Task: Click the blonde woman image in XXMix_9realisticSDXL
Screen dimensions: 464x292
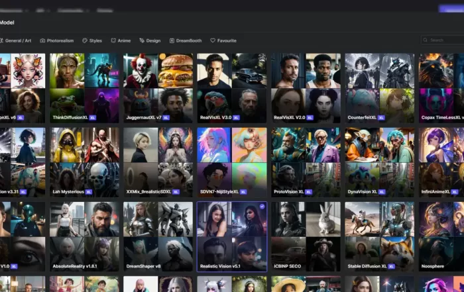Action: (141, 145)
